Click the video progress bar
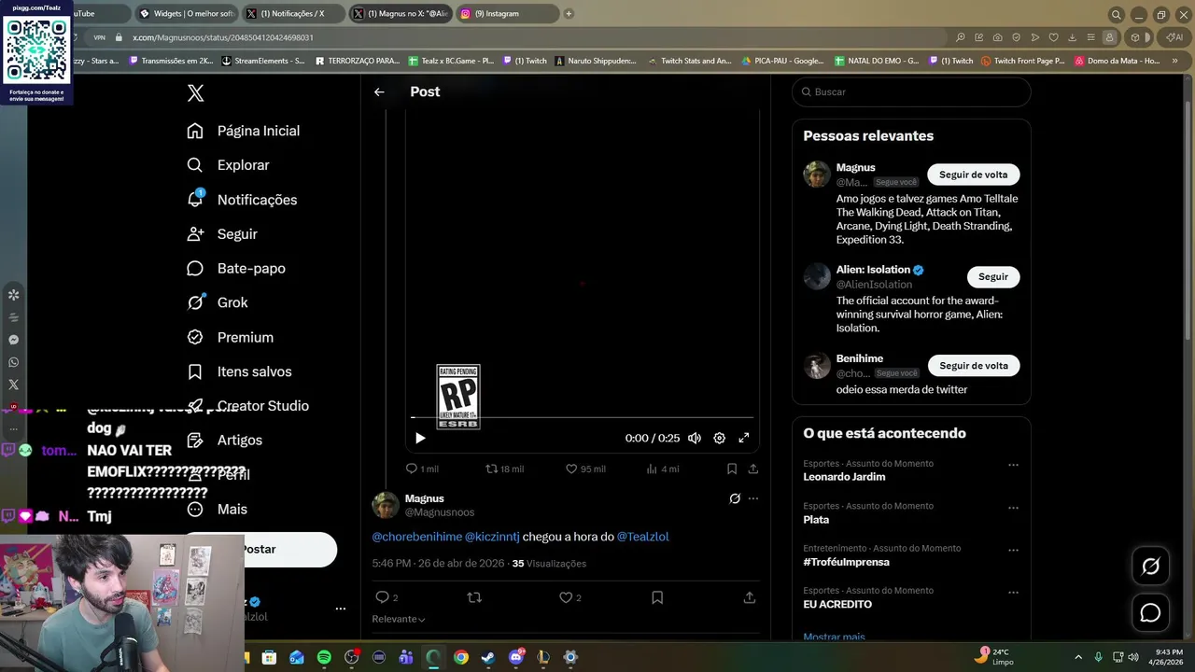Screen dimensions: 1195x672 click(x=583, y=417)
